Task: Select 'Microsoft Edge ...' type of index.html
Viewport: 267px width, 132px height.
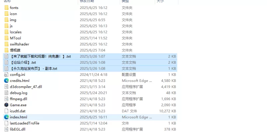Action: coord(137,117)
